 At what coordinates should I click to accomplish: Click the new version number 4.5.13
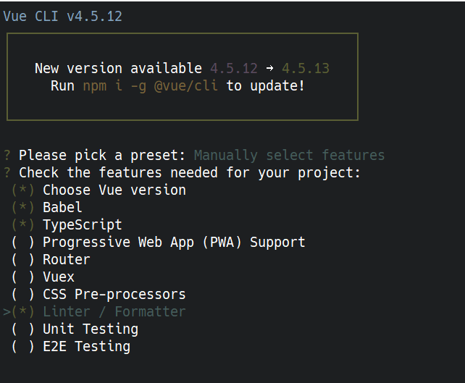click(x=306, y=69)
